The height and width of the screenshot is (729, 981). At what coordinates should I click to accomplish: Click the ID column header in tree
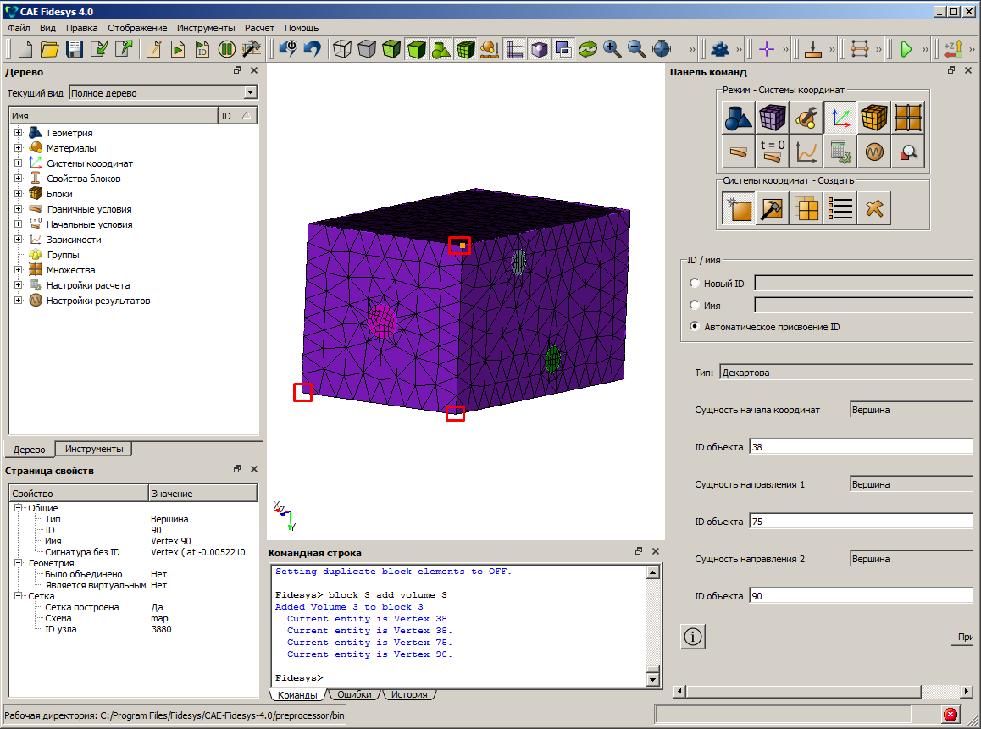pyautogui.click(x=237, y=116)
